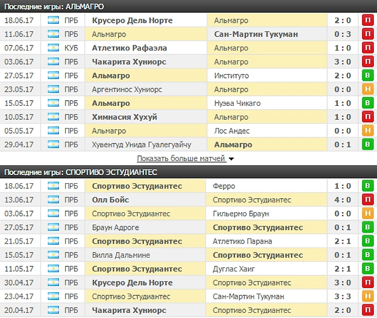Viewport: 377px width, 318px height.
Task: Select the Последние игры: СПОРТИВО ЭСТУДИАНТЕС header
Action: (x=80, y=172)
